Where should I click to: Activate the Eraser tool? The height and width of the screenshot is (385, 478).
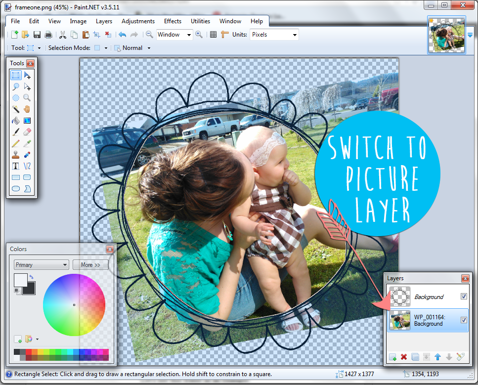[x=26, y=131]
